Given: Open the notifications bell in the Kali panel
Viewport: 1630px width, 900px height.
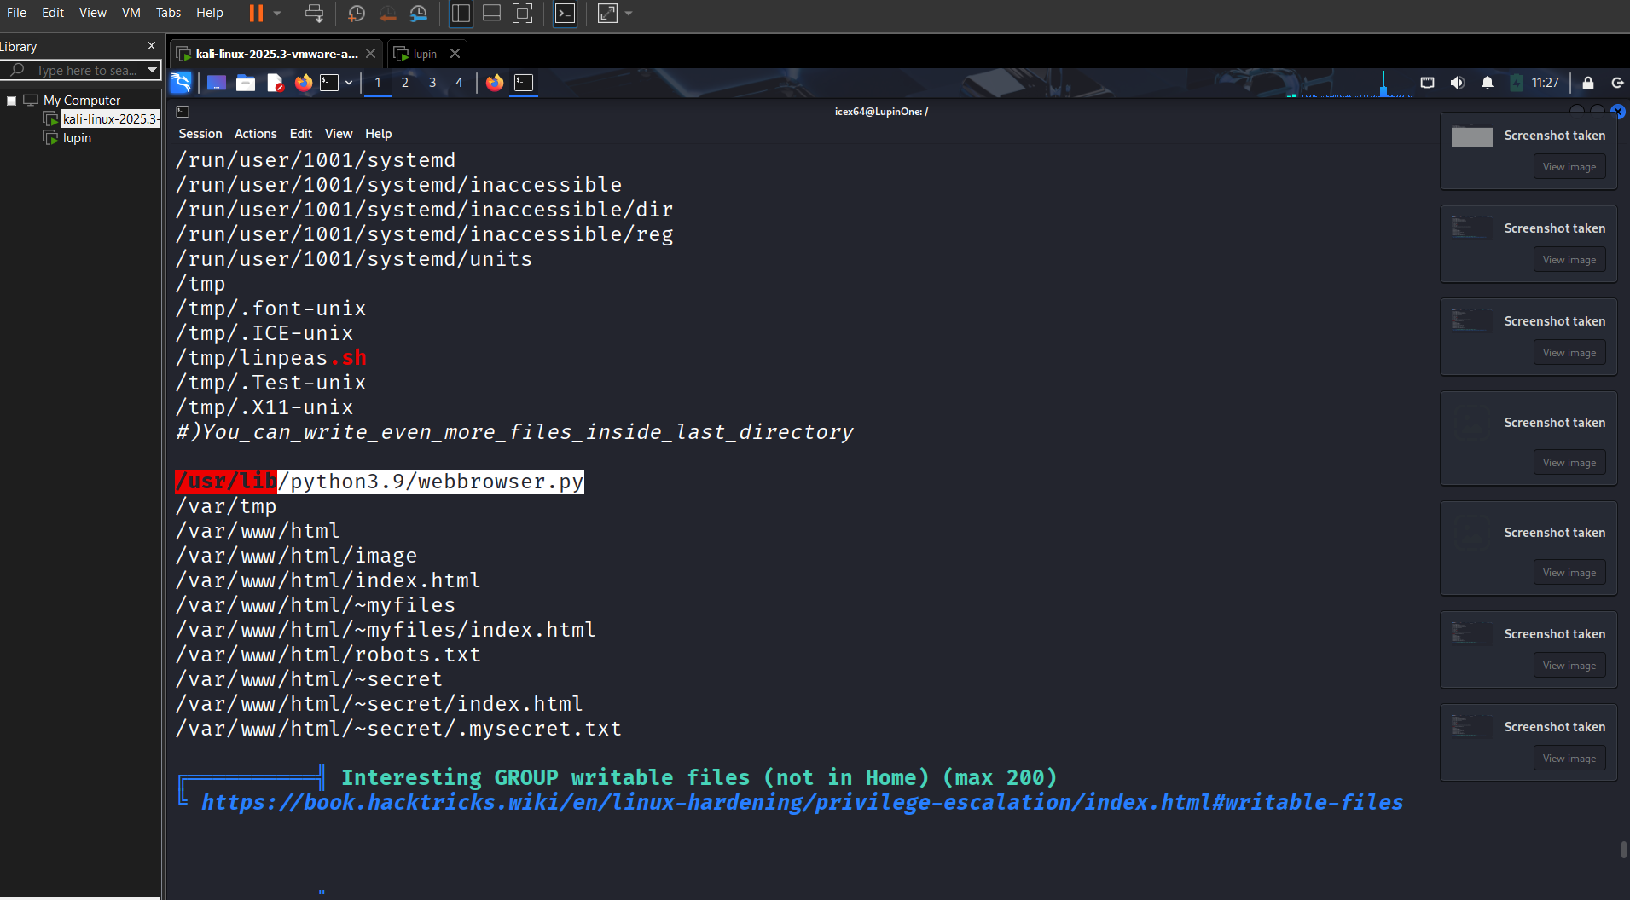Looking at the screenshot, I should 1487,83.
